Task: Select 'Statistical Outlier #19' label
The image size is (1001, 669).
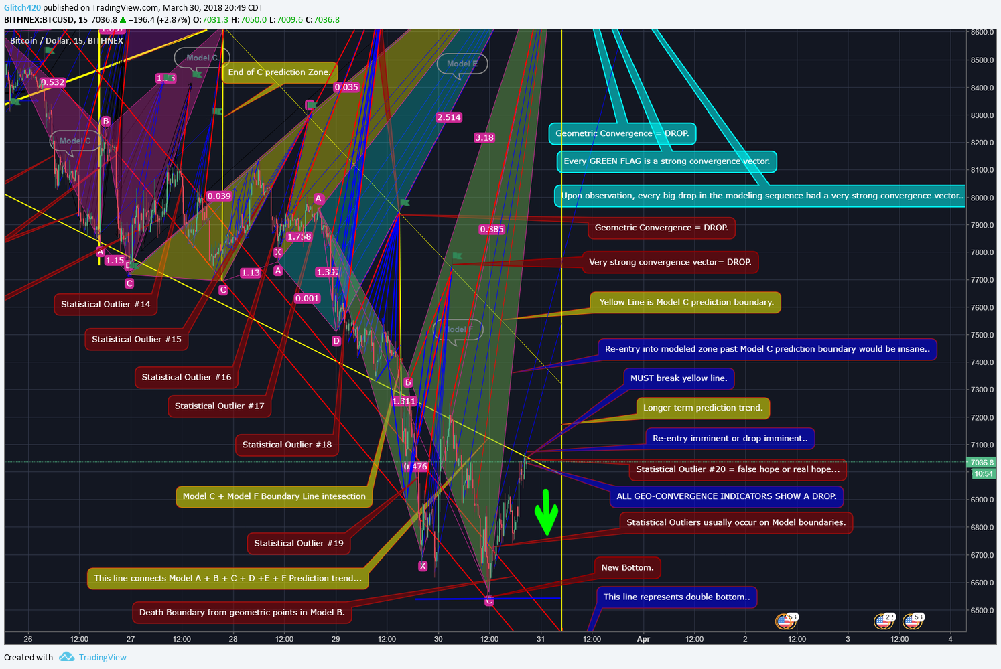Action: point(299,543)
